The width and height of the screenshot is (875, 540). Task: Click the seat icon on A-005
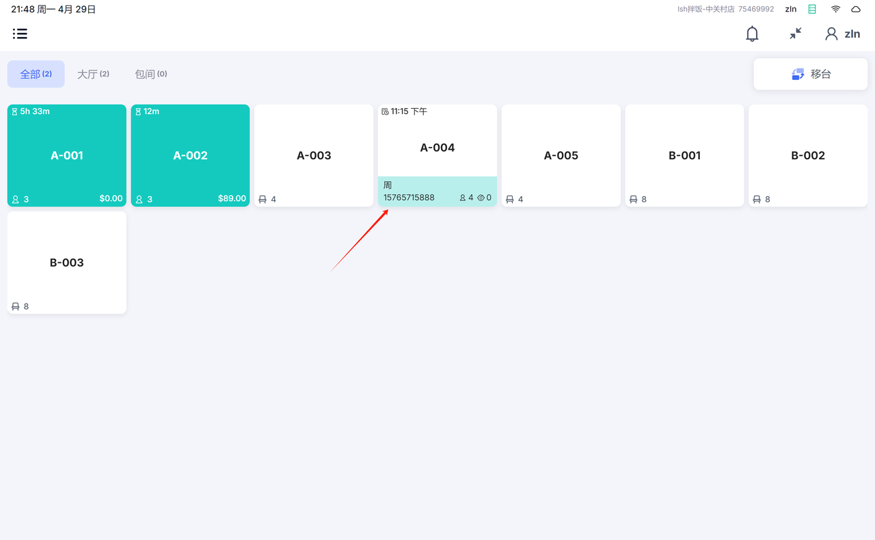coord(510,200)
